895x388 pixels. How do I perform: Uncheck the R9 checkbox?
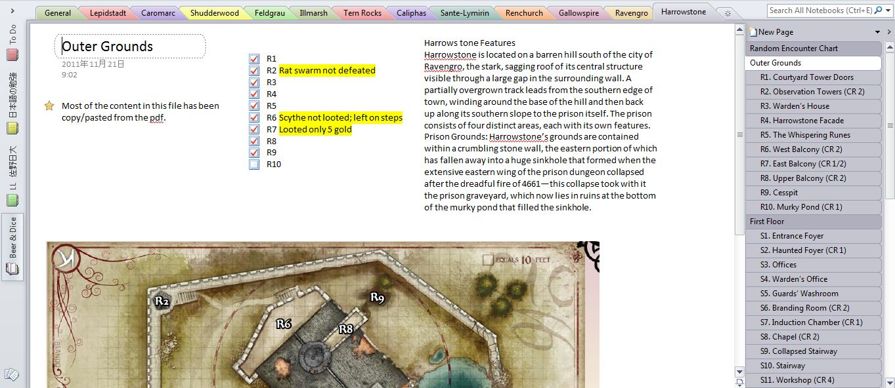pyautogui.click(x=254, y=153)
